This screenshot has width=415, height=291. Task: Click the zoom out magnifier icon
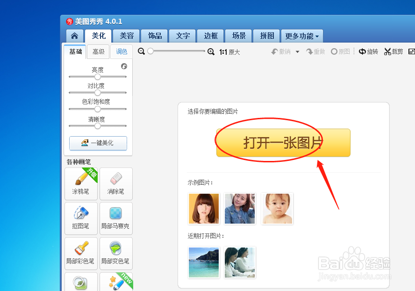pos(141,51)
